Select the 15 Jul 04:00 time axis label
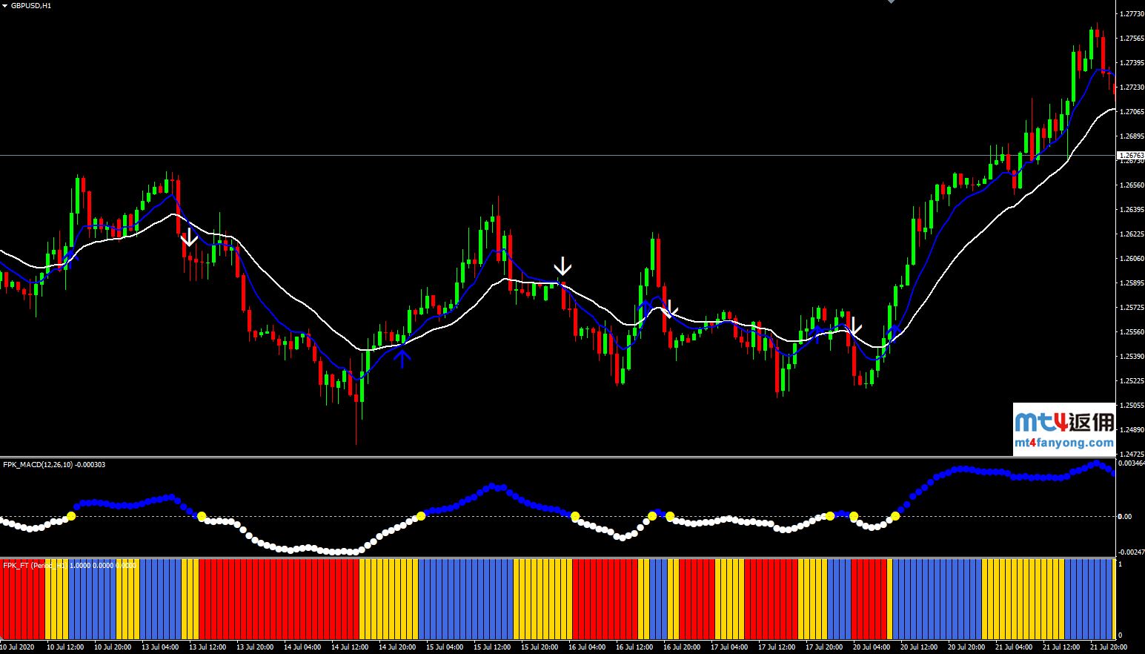 (445, 646)
